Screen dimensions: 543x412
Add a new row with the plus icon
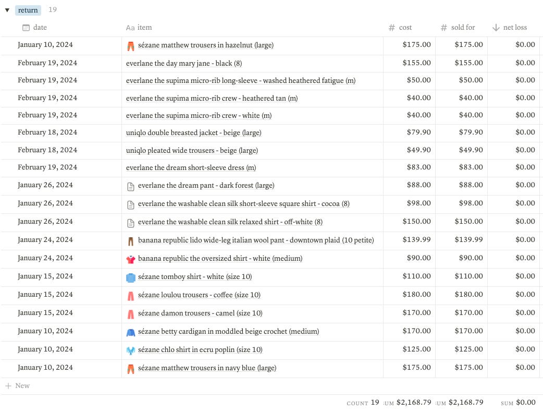pos(8,386)
